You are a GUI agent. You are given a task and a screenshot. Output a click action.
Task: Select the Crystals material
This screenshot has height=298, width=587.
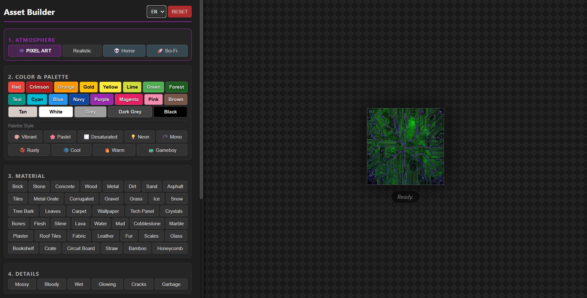point(174,211)
